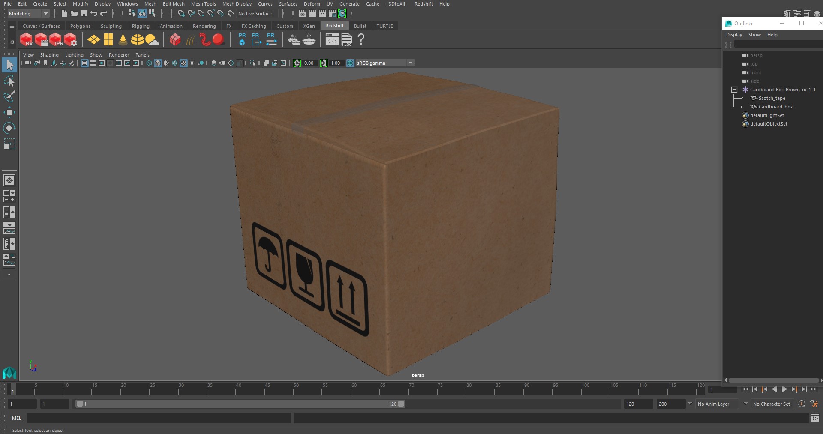
Task: Click frame 60 on the time slider
Action: point(354,389)
